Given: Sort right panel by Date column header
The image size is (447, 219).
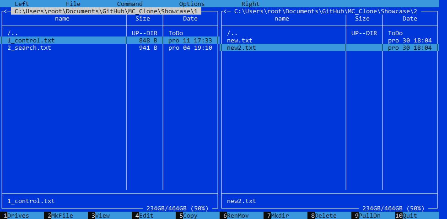Looking at the screenshot, I should pyautogui.click(x=409, y=19).
